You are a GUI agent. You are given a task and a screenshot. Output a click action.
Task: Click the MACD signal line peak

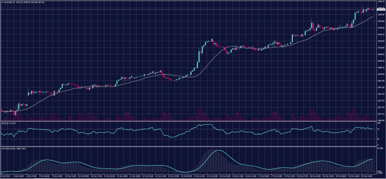pyautogui.click(x=218, y=150)
